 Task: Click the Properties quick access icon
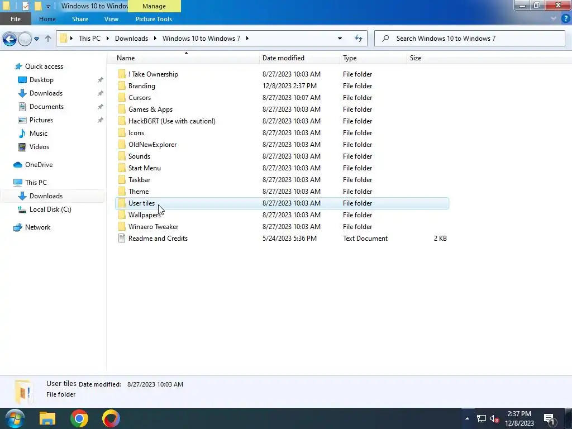click(x=26, y=6)
